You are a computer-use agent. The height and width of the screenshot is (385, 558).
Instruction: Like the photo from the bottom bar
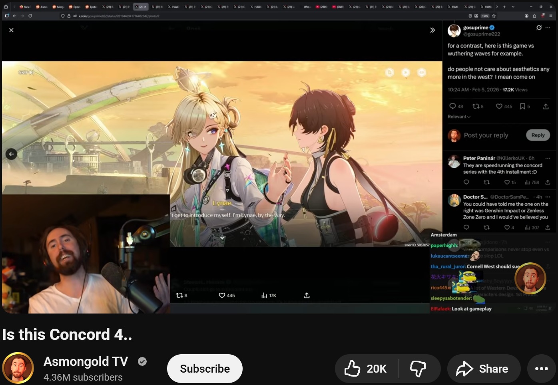pyautogui.click(x=222, y=295)
